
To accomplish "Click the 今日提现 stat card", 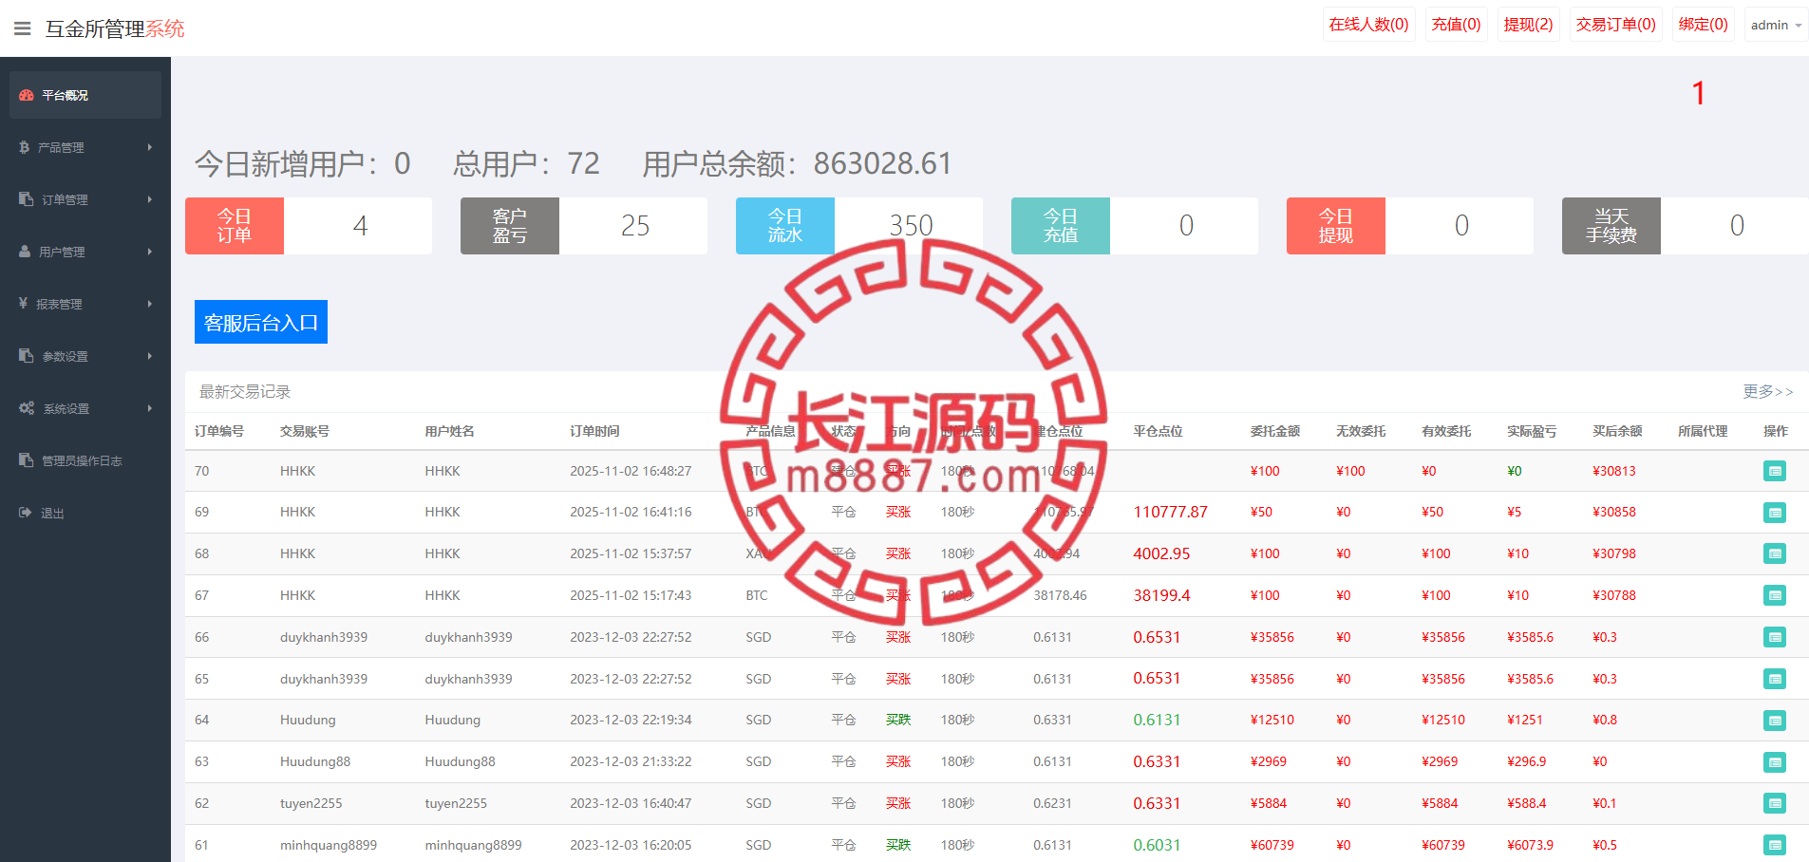I will (1410, 226).
